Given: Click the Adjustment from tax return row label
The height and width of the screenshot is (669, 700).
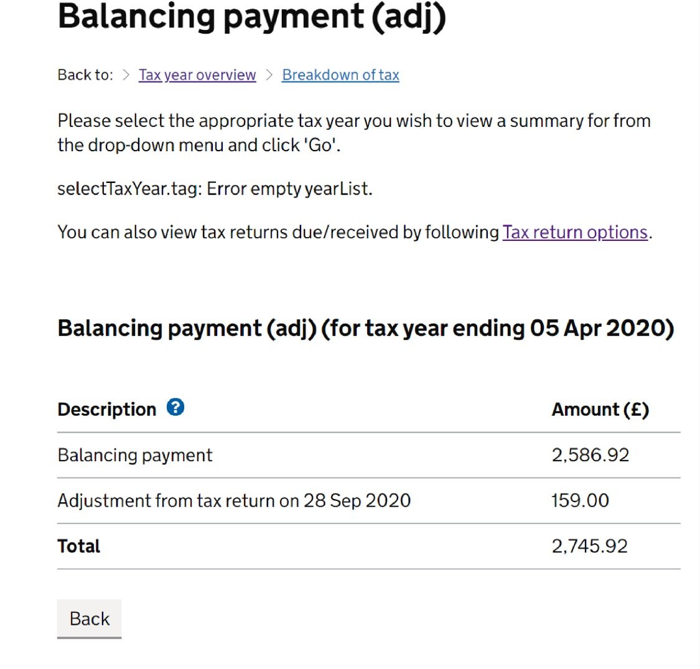Looking at the screenshot, I should tap(235, 500).
